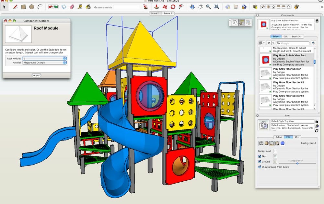Viewport: 324px width, 204px height.
Task: Select the Pan hand tool
Action: tap(200, 7)
